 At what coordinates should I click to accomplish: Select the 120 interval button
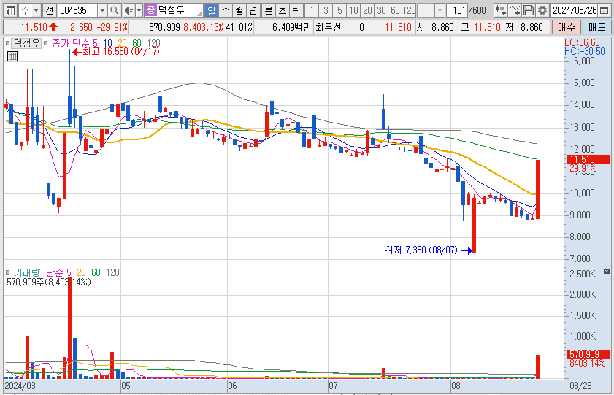409,10
